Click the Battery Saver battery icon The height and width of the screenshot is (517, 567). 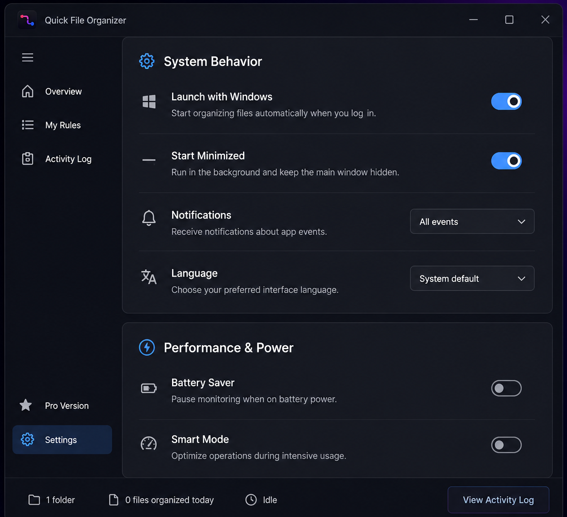pyautogui.click(x=148, y=389)
